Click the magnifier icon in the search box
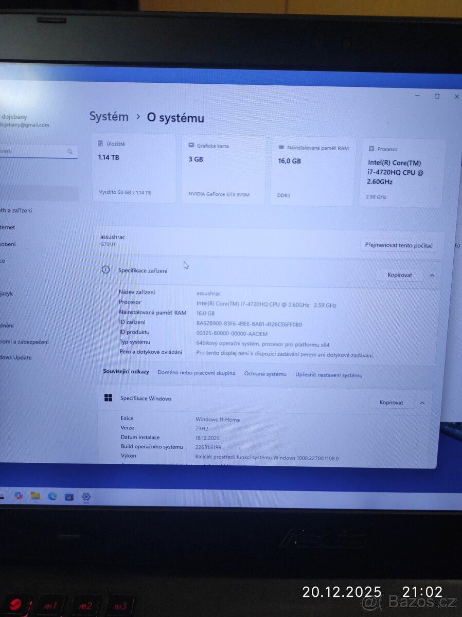This screenshot has width=462, height=617. (x=69, y=152)
